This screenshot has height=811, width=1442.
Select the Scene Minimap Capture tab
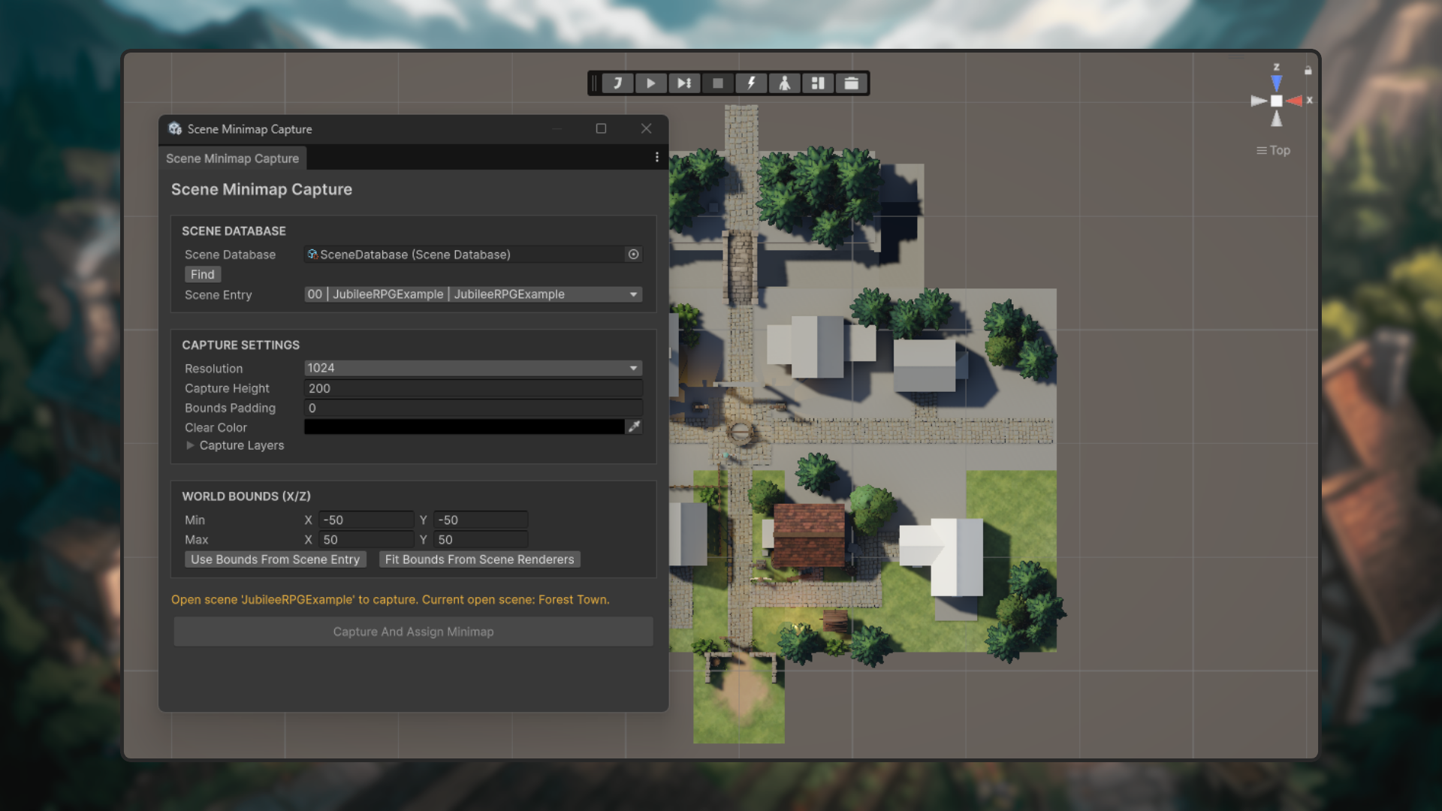point(233,158)
